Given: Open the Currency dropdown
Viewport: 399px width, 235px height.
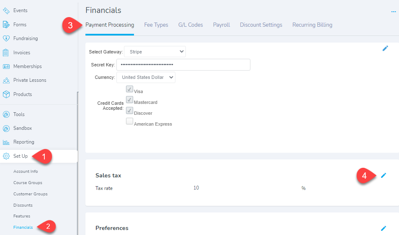Looking at the screenshot, I should (146, 77).
